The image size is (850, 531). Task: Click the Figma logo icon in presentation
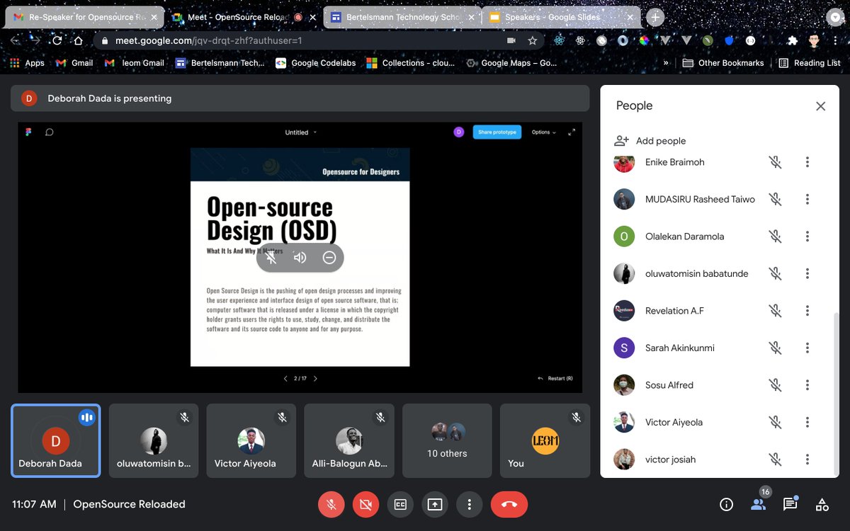point(28,132)
